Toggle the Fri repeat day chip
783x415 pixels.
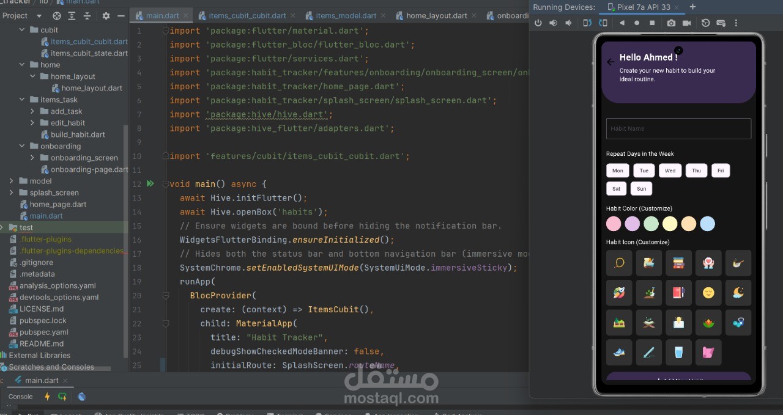point(720,171)
